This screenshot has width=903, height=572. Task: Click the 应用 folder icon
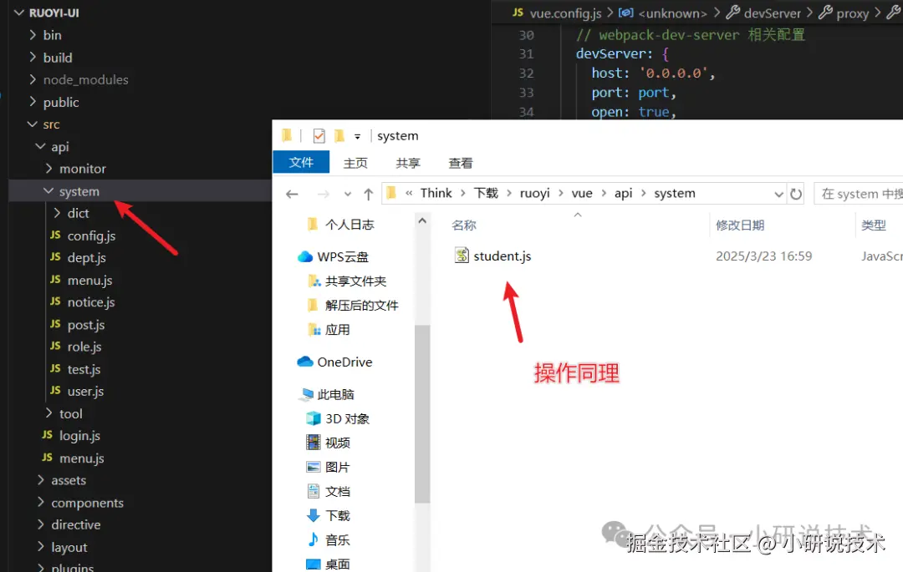[314, 329]
